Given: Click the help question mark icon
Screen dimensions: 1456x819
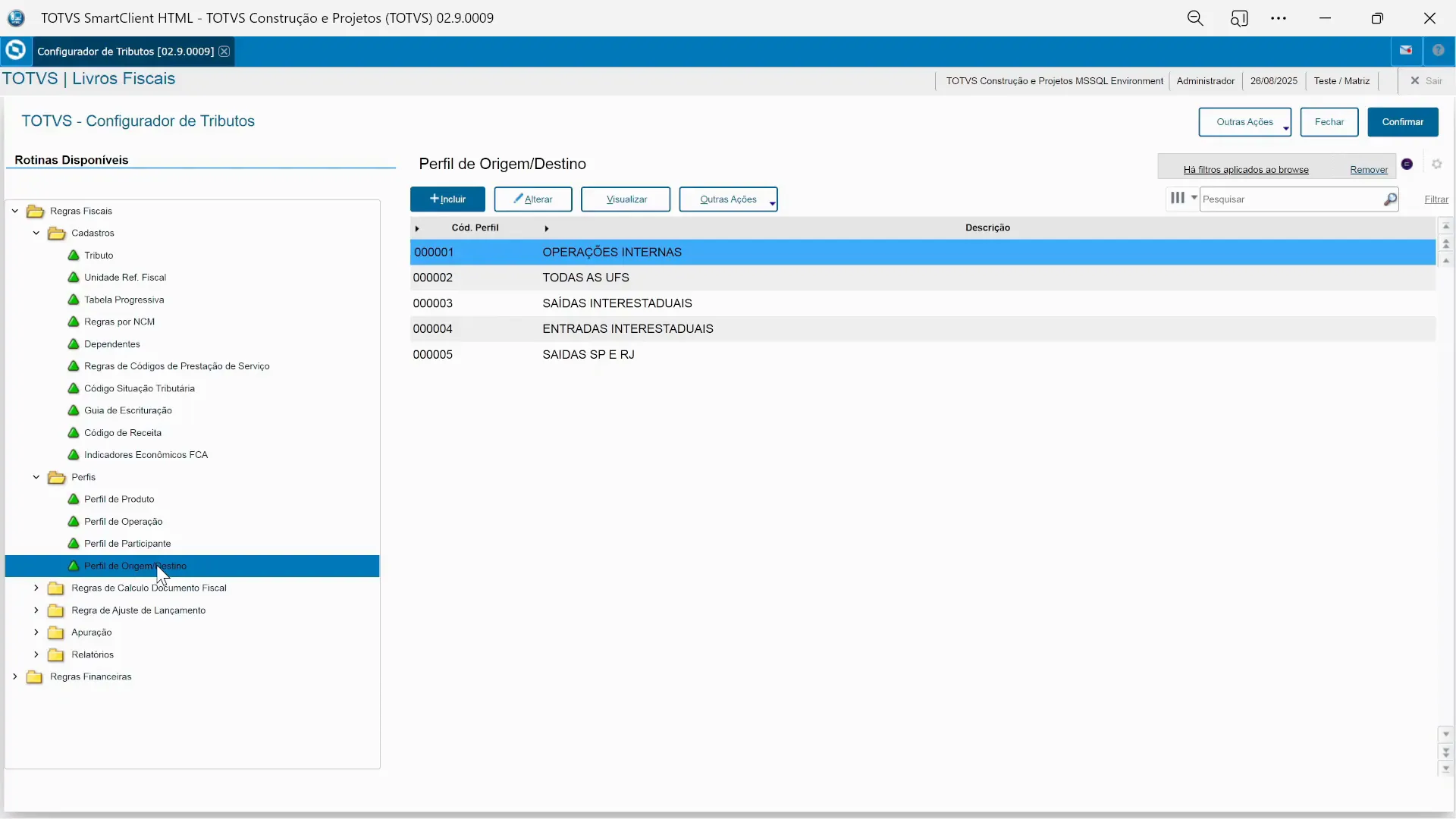Looking at the screenshot, I should (x=1439, y=50).
